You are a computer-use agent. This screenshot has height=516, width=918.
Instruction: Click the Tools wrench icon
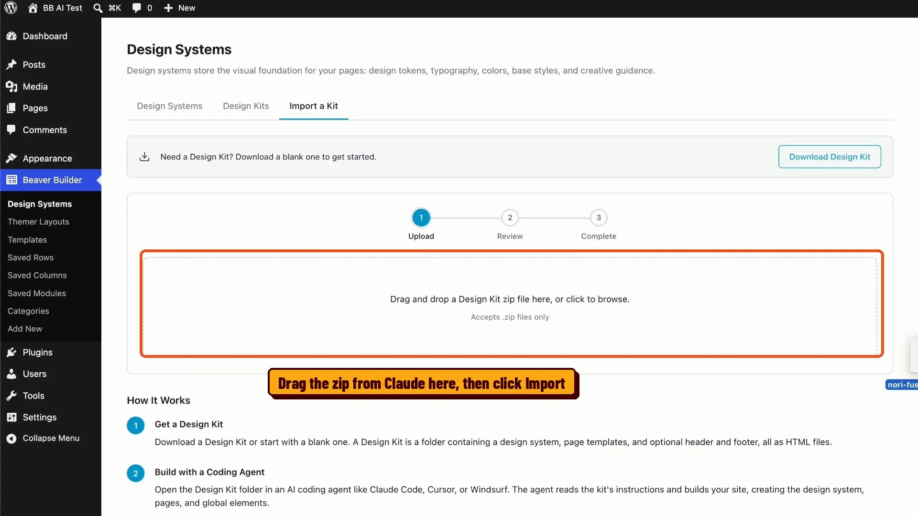point(11,396)
